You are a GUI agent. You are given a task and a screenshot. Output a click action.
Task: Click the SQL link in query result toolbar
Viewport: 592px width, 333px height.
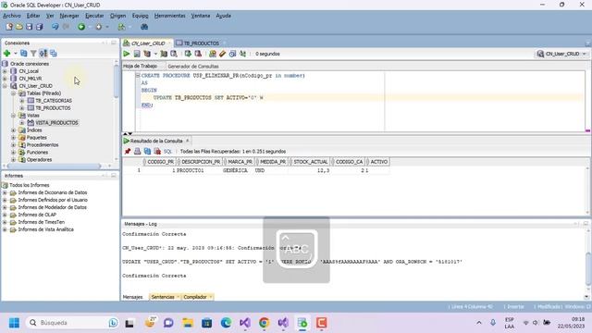click(167, 152)
